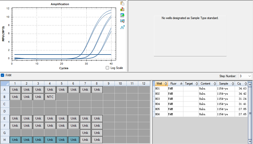Select the highlighted Unk well H4
This screenshot has width=253, height=144.
click(x=50, y=140)
